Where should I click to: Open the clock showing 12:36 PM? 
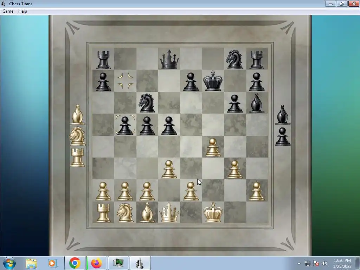342,263
